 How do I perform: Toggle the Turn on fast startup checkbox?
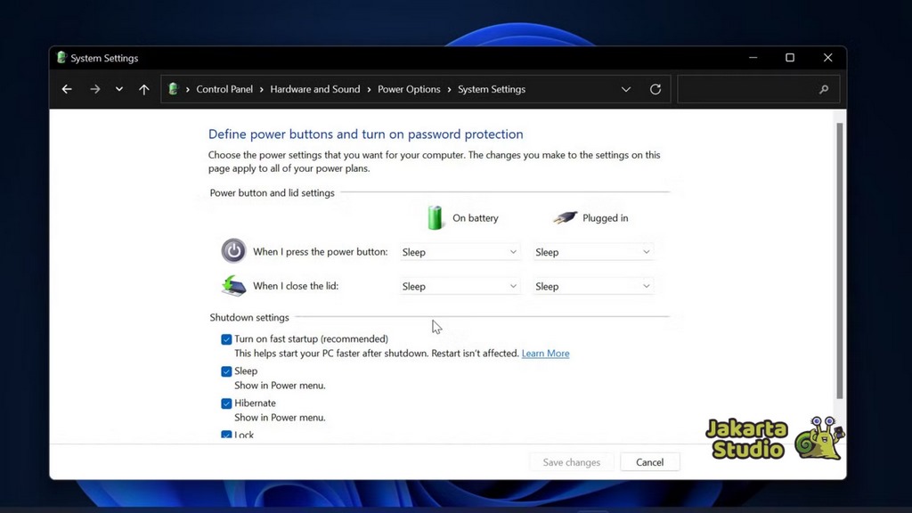[226, 339]
